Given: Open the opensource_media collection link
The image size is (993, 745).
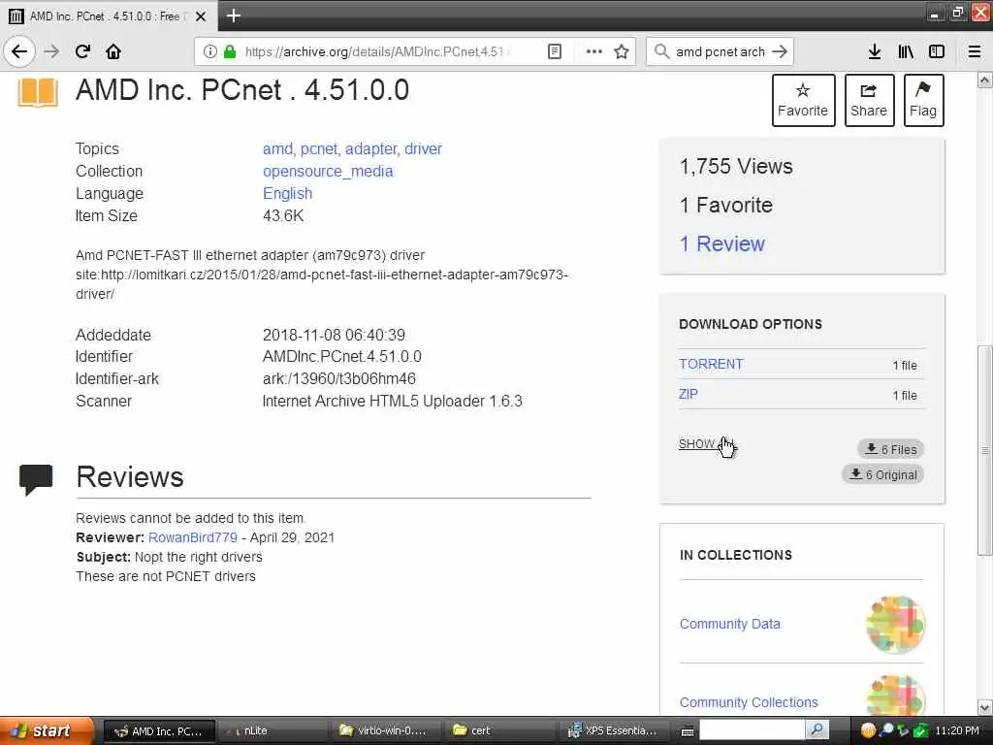Looking at the screenshot, I should [328, 171].
